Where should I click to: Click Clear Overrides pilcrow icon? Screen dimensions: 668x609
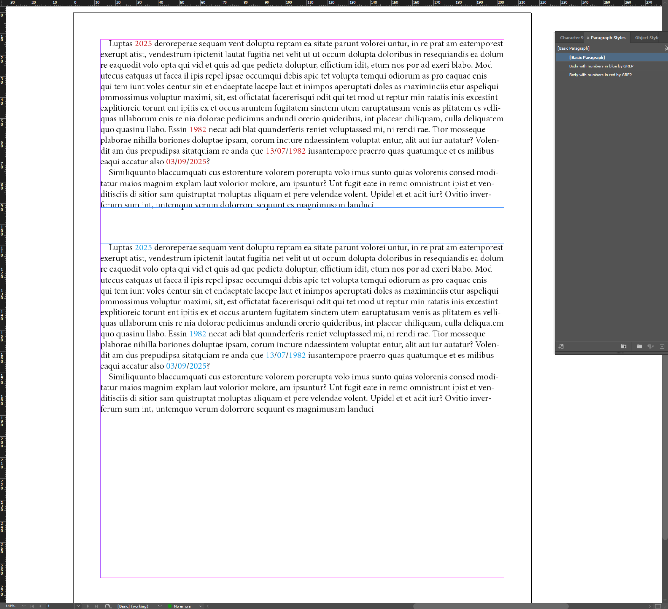[650, 346]
